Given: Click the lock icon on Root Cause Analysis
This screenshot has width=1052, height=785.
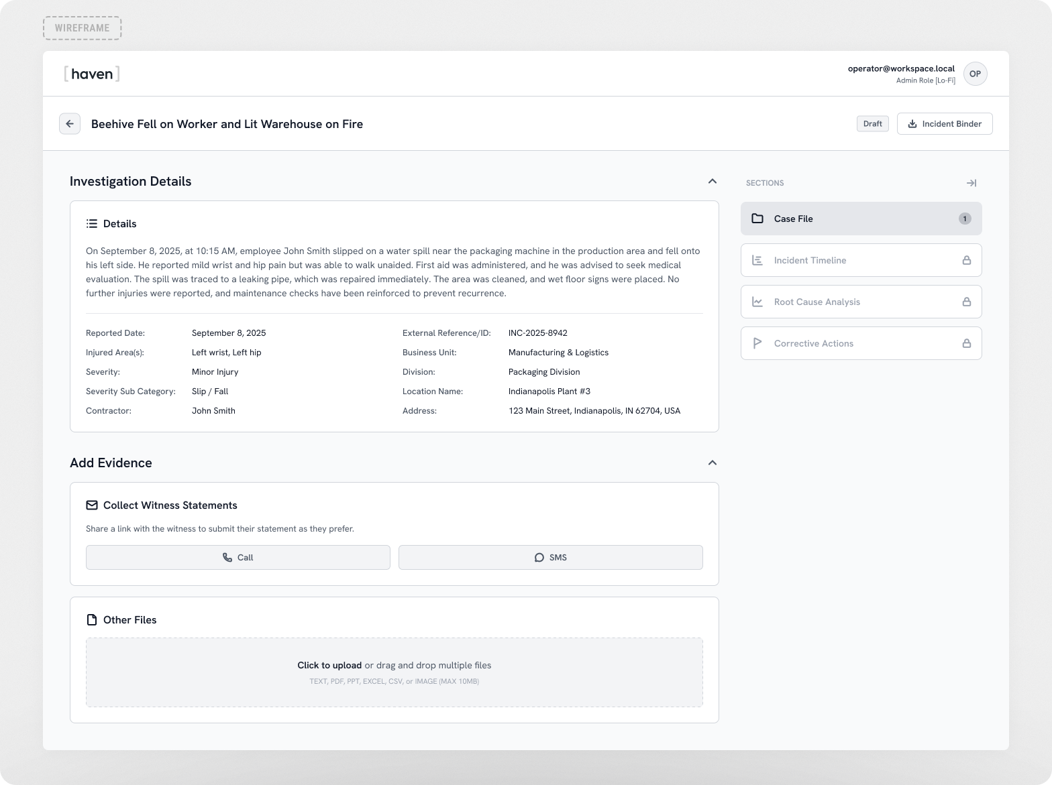Looking at the screenshot, I should pos(967,302).
